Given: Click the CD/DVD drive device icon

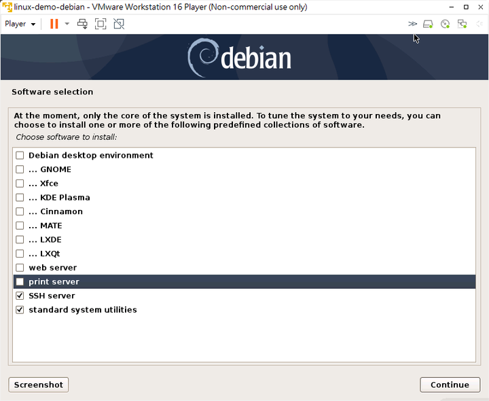Looking at the screenshot, I should (445, 24).
